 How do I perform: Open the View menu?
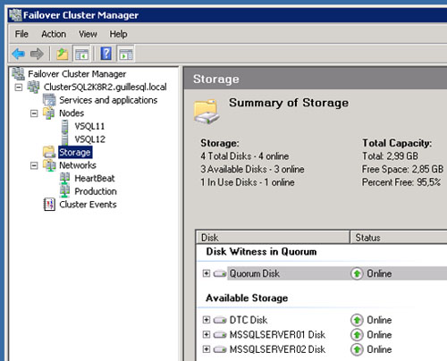point(88,34)
